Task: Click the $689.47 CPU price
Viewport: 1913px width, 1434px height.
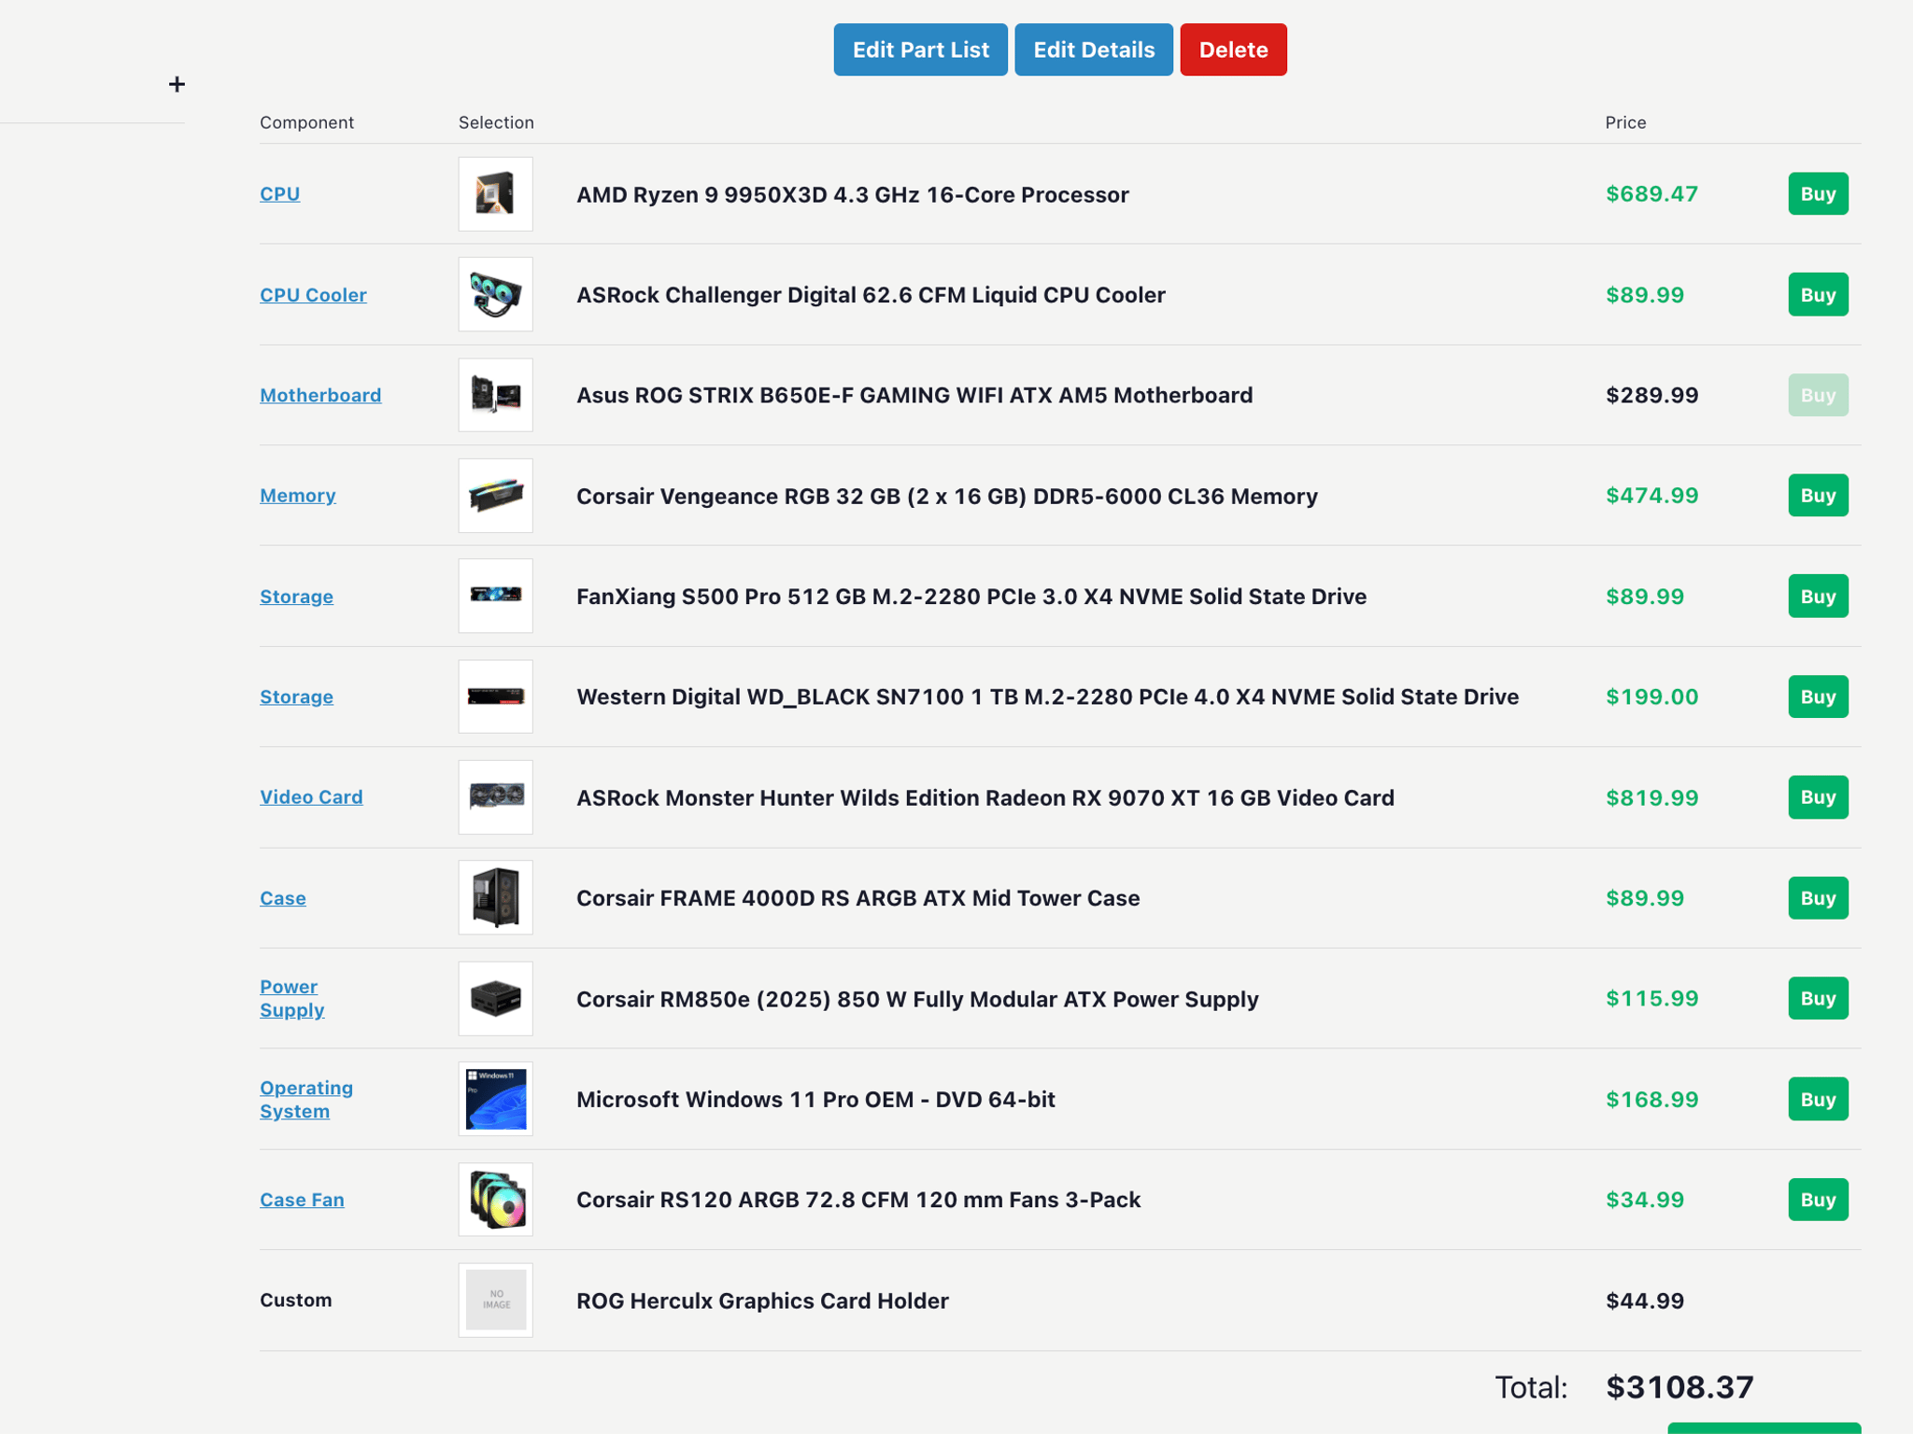Action: click(x=1651, y=194)
